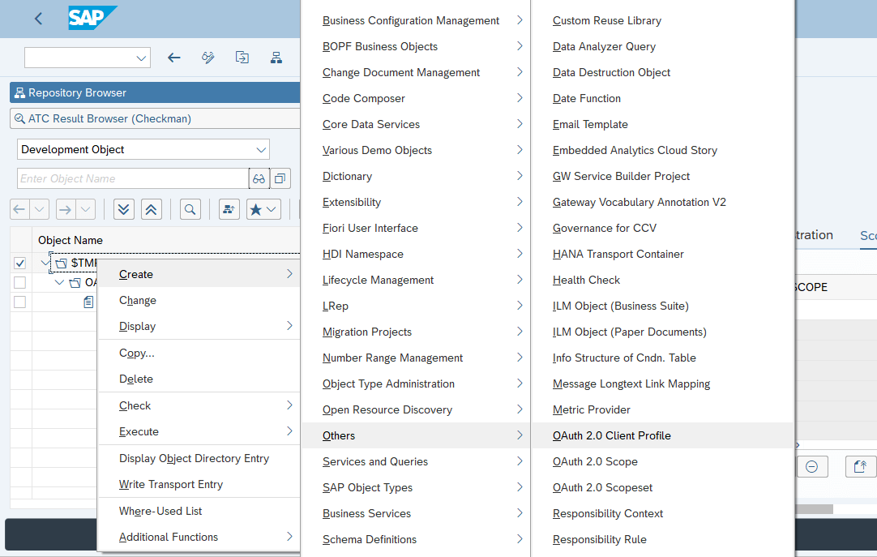The height and width of the screenshot is (557, 877).
Task: Click the SAP logo
Action: [92, 18]
